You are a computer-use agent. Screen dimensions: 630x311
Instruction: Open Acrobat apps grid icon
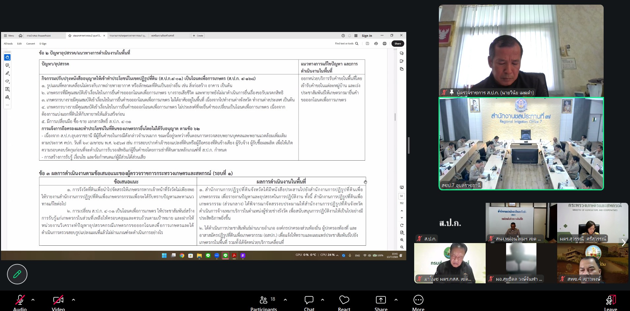tap(356, 36)
